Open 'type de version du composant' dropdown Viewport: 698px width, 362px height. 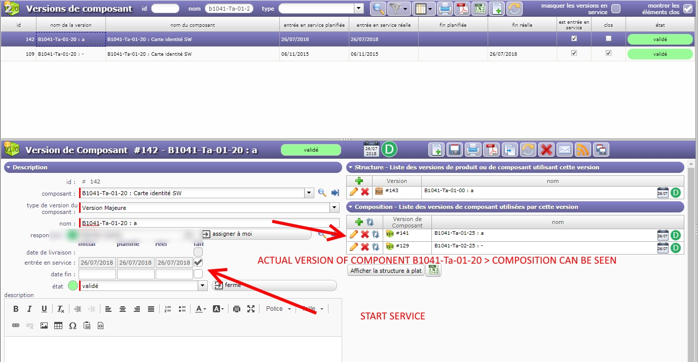[x=334, y=208]
